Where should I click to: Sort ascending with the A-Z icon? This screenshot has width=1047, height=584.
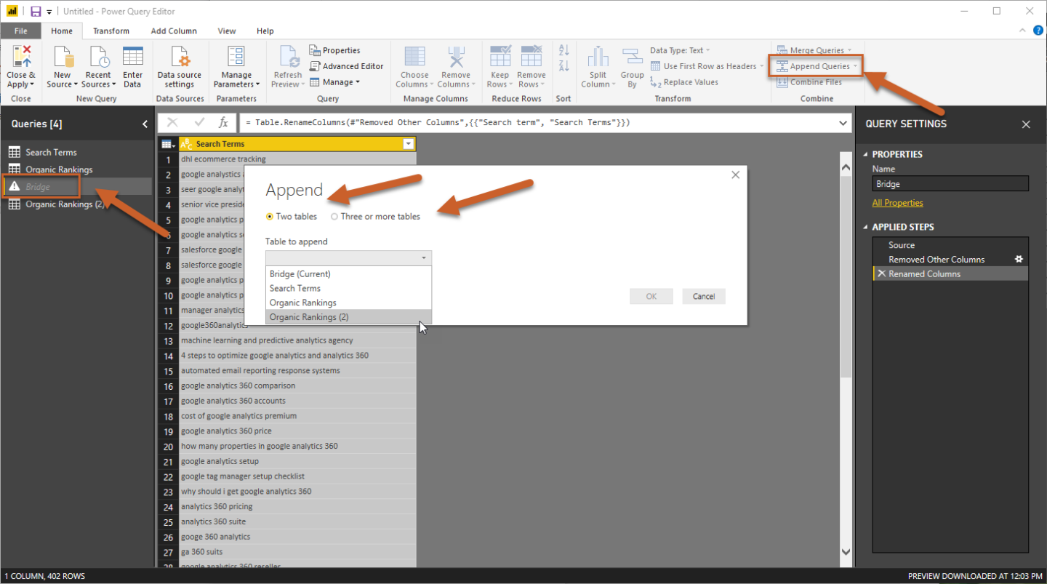point(563,50)
